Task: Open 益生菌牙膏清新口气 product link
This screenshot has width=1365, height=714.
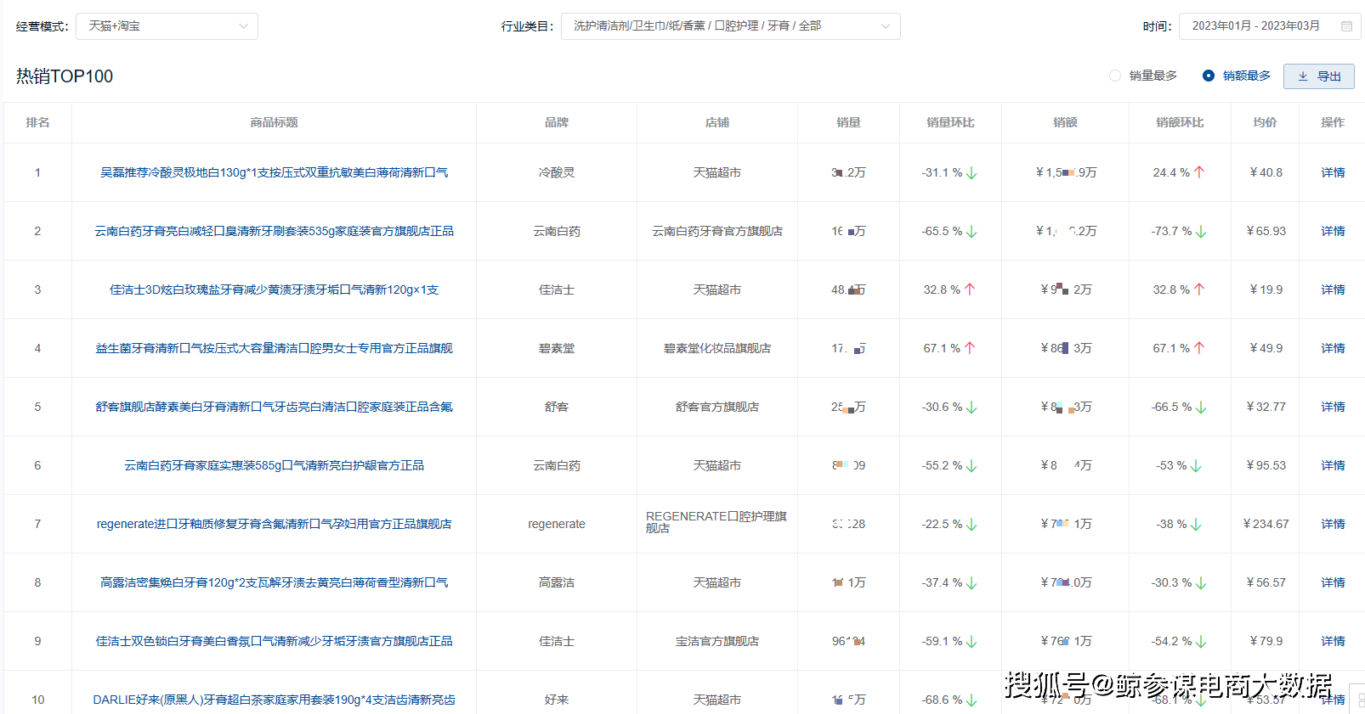Action: click(x=274, y=348)
